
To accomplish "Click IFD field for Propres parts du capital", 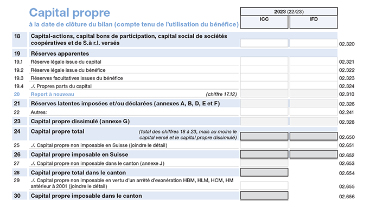I will [x=314, y=86].
